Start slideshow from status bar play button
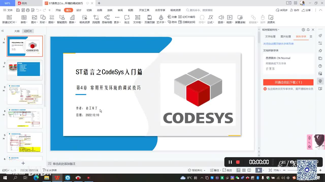 pos(258,170)
